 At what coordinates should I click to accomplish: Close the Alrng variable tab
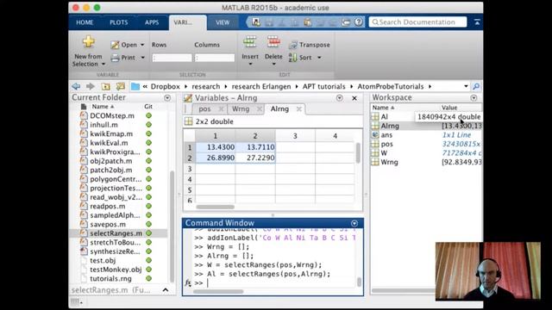299,109
